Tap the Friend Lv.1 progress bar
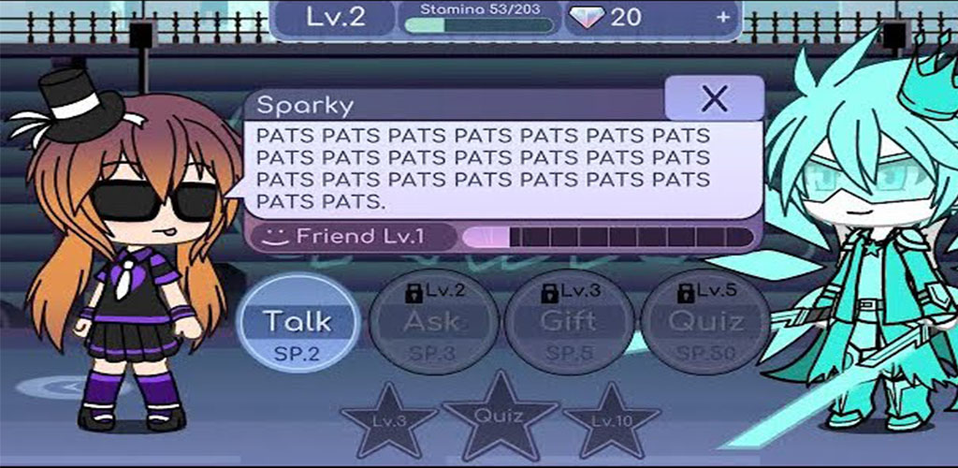The width and height of the screenshot is (958, 468). [608, 237]
